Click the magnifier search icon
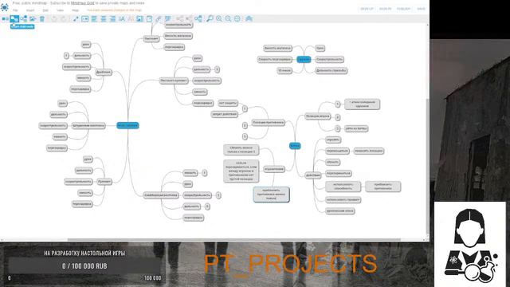This screenshot has height=287, width=510. 210,19
